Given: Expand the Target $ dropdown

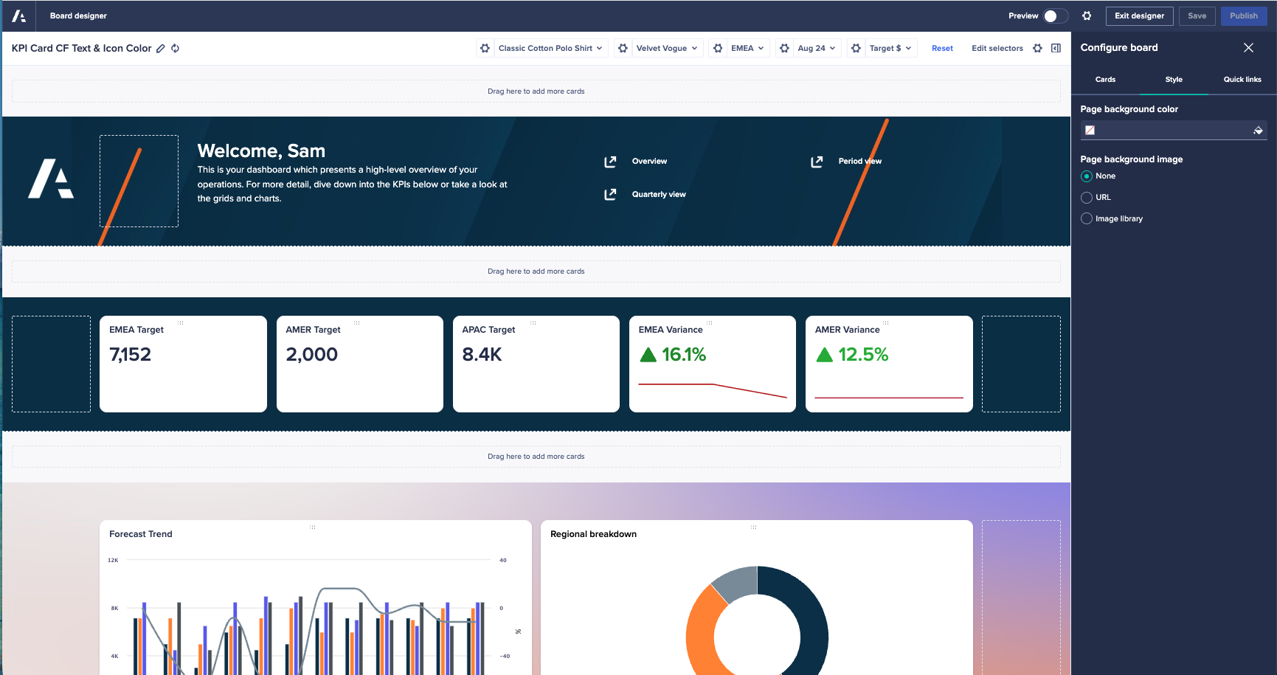Looking at the screenshot, I should click(x=891, y=48).
